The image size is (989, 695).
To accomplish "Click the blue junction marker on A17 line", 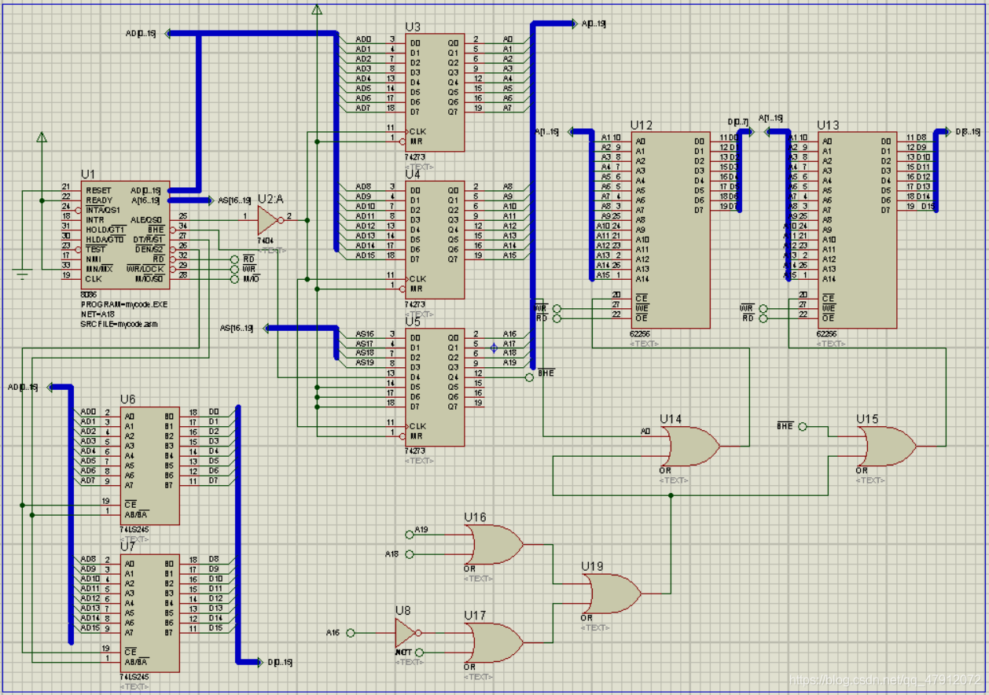I will pyautogui.click(x=495, y=347).
